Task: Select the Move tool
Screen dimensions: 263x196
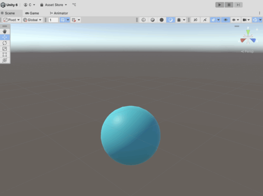Action: point(5,37)
